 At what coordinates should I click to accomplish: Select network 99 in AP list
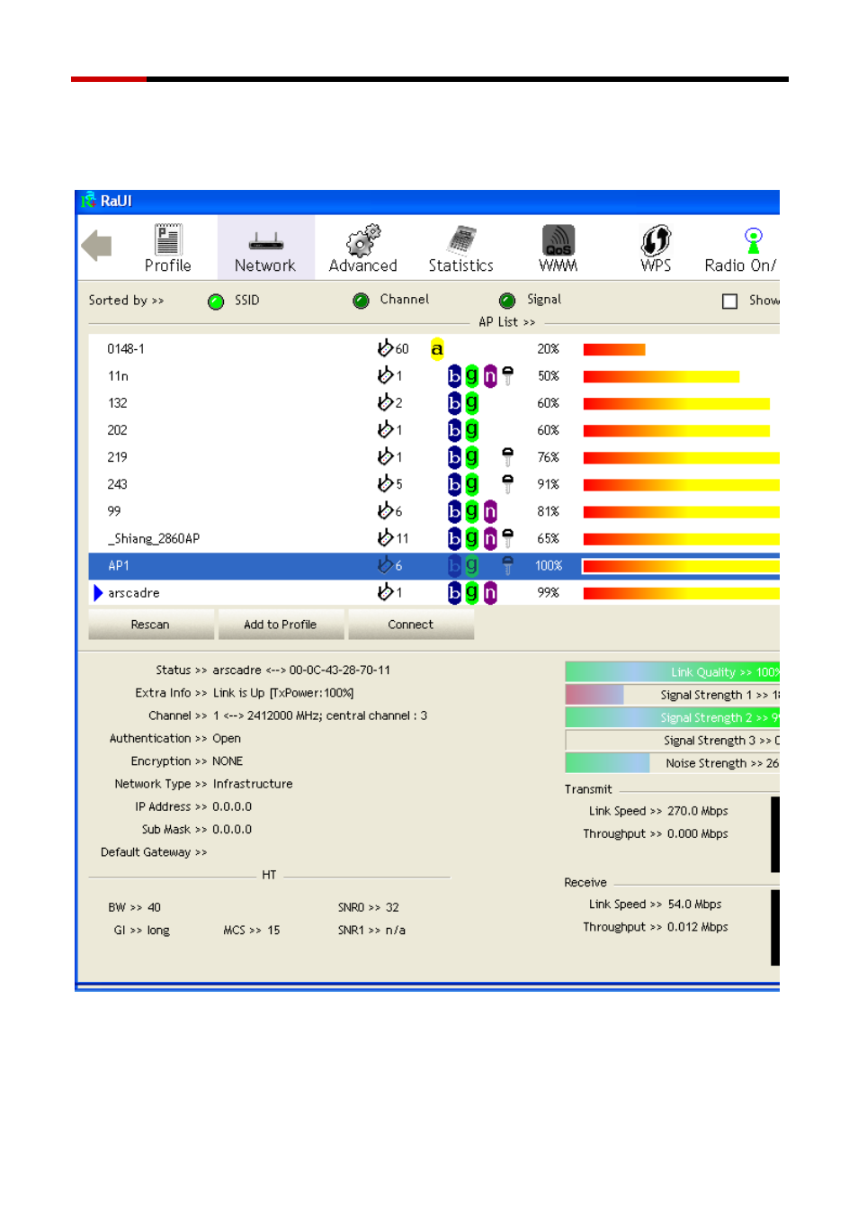[x=434, y=511]
